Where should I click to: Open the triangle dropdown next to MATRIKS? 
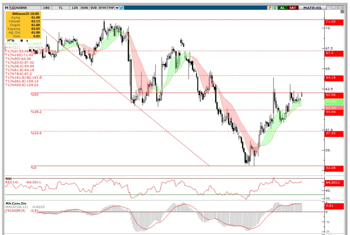[329, 8]
